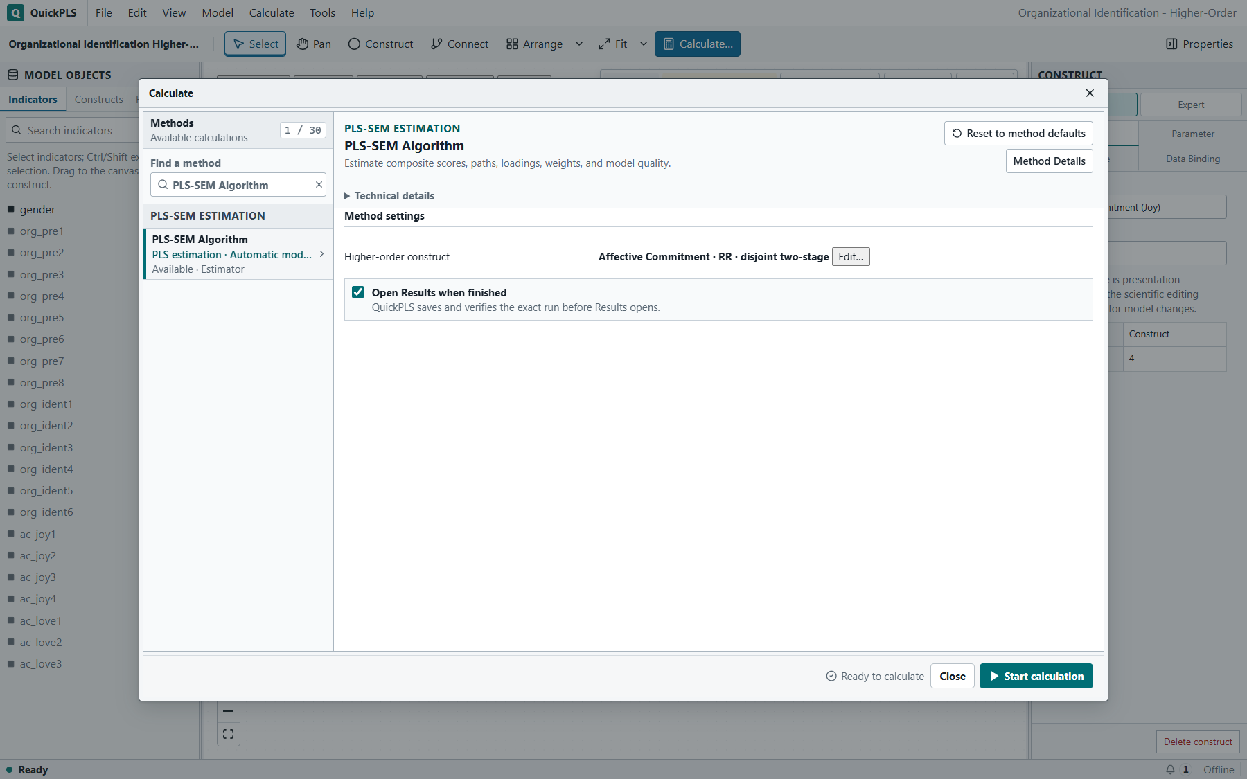
Task: Select the ac_love1 indicator
Action: click(40, 621)
